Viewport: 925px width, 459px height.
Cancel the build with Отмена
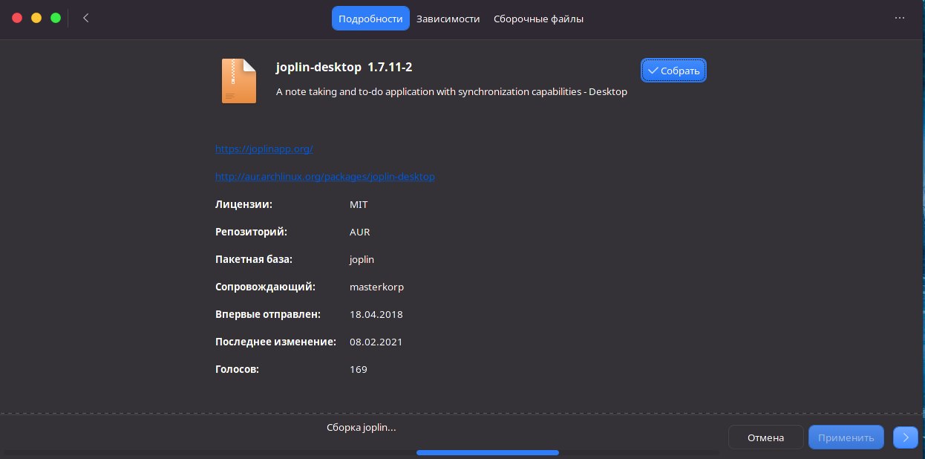(x=766, y=437)
